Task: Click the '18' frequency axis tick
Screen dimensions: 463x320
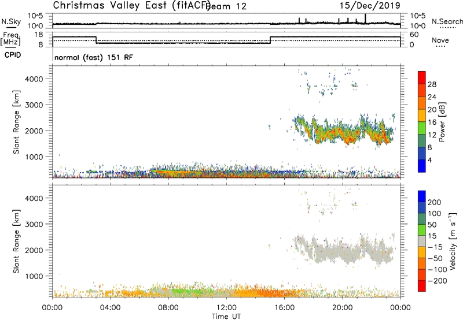Action: pos(38,35)
